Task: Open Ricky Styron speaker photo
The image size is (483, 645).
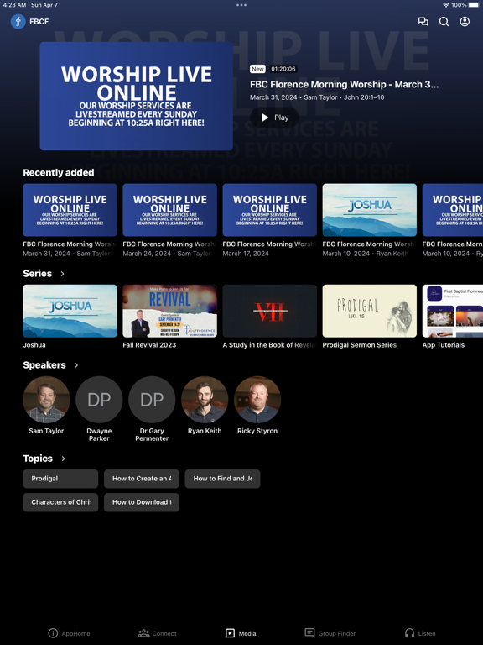Action: point(257,400)
